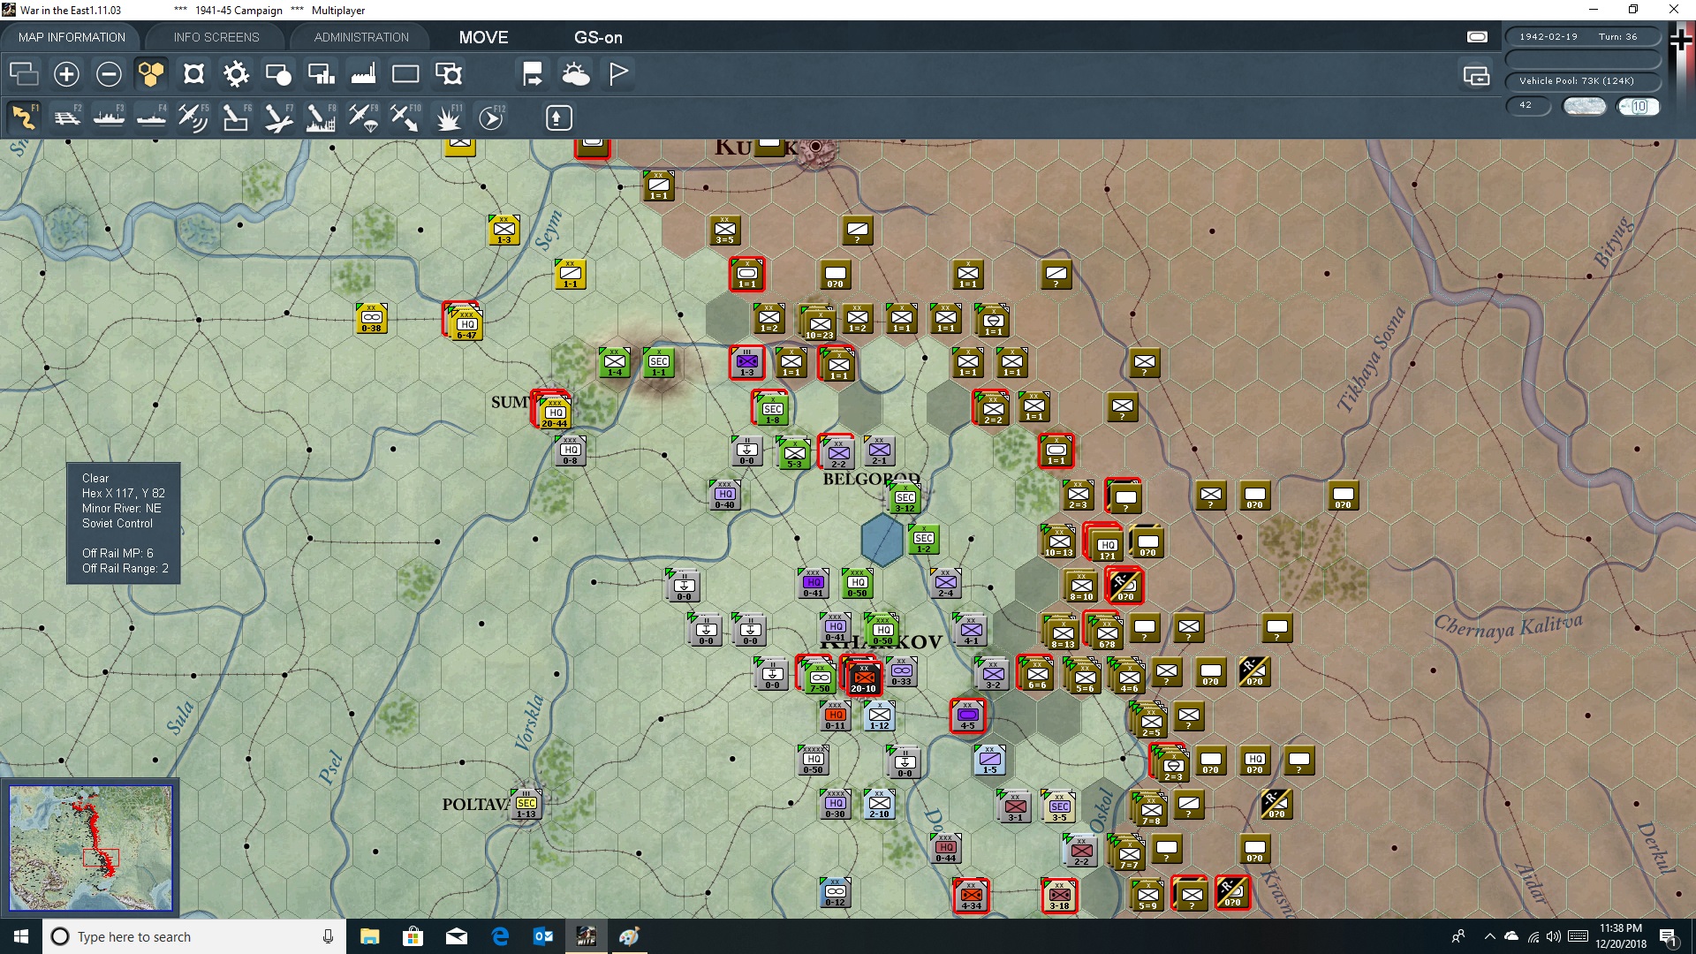Select F4 amphibious transport mode
Viewport: 1696px width, 954px height.
pyautogui.click(x=151, y=117)
